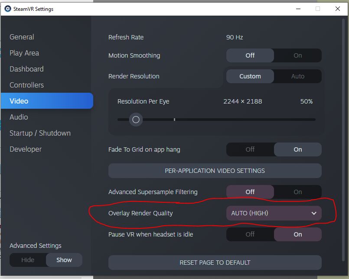Open the Audio settings page
Screen dimensions: 349x279
pyautogui.click(x=19, y=117)
